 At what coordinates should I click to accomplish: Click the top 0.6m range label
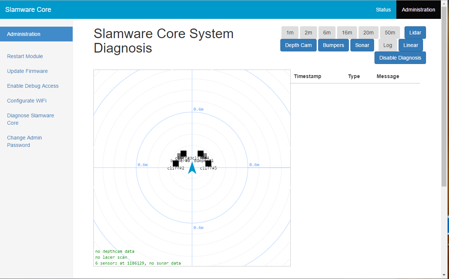pyautogui.click(x=198, y=109)
